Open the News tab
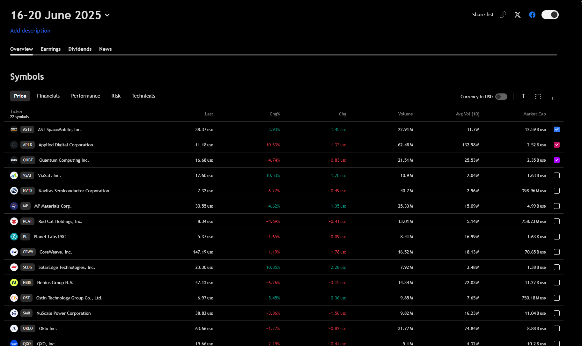 [x=105, y=49]
